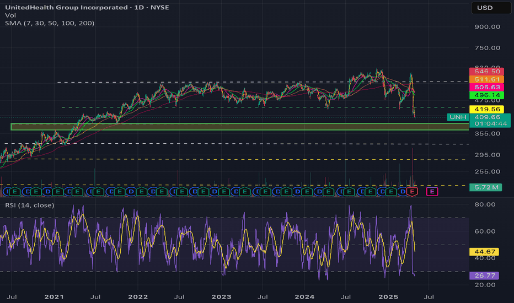Click the 2021 time axis label
This screenshot has width=514, height=303.
click(54, 297)
